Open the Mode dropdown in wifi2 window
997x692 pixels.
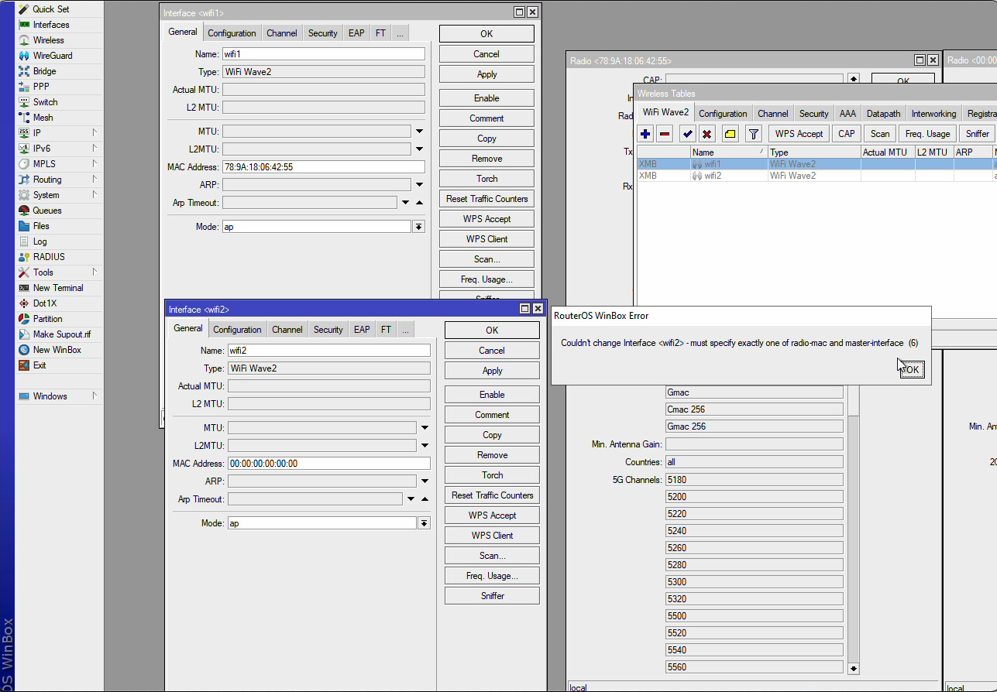coord(424,523)
